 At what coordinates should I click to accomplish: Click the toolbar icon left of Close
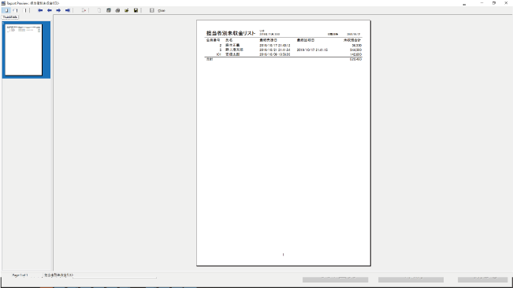point(152,10)
